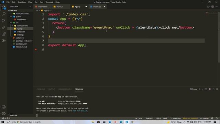Open the Source Control view

point(4,21)
